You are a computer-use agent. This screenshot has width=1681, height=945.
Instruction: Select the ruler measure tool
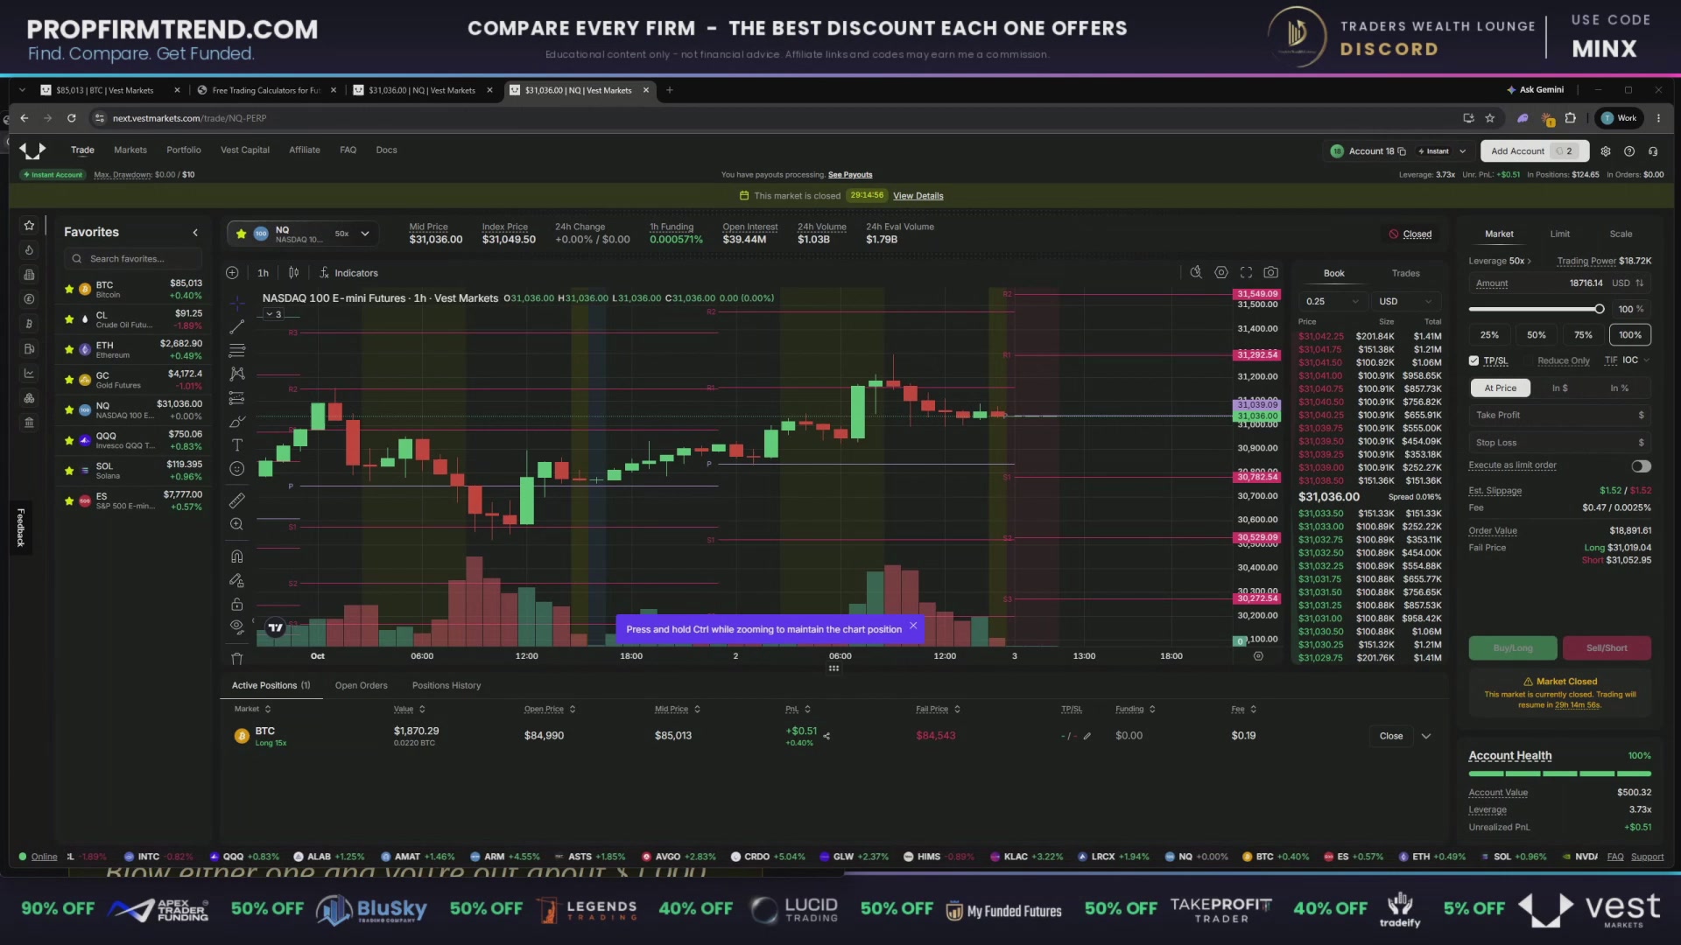(x=236, y=500)
